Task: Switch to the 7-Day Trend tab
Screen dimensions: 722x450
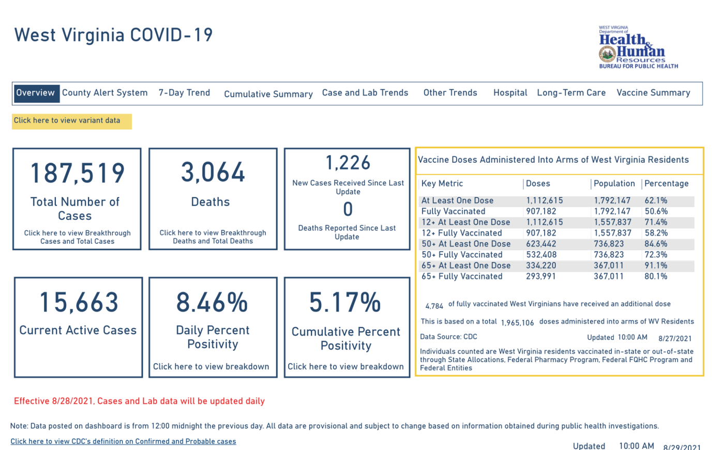Action: click(184, 93)
